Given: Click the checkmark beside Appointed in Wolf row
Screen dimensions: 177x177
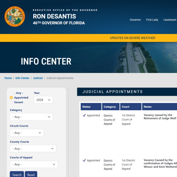Looking at the screenshot, I should pos(84,115).
